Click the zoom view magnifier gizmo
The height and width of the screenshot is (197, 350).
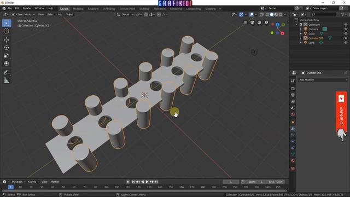tap(266, 22)
